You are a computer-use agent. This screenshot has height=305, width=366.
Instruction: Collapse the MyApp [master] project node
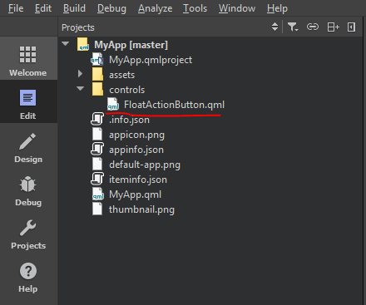pos(66,44)
